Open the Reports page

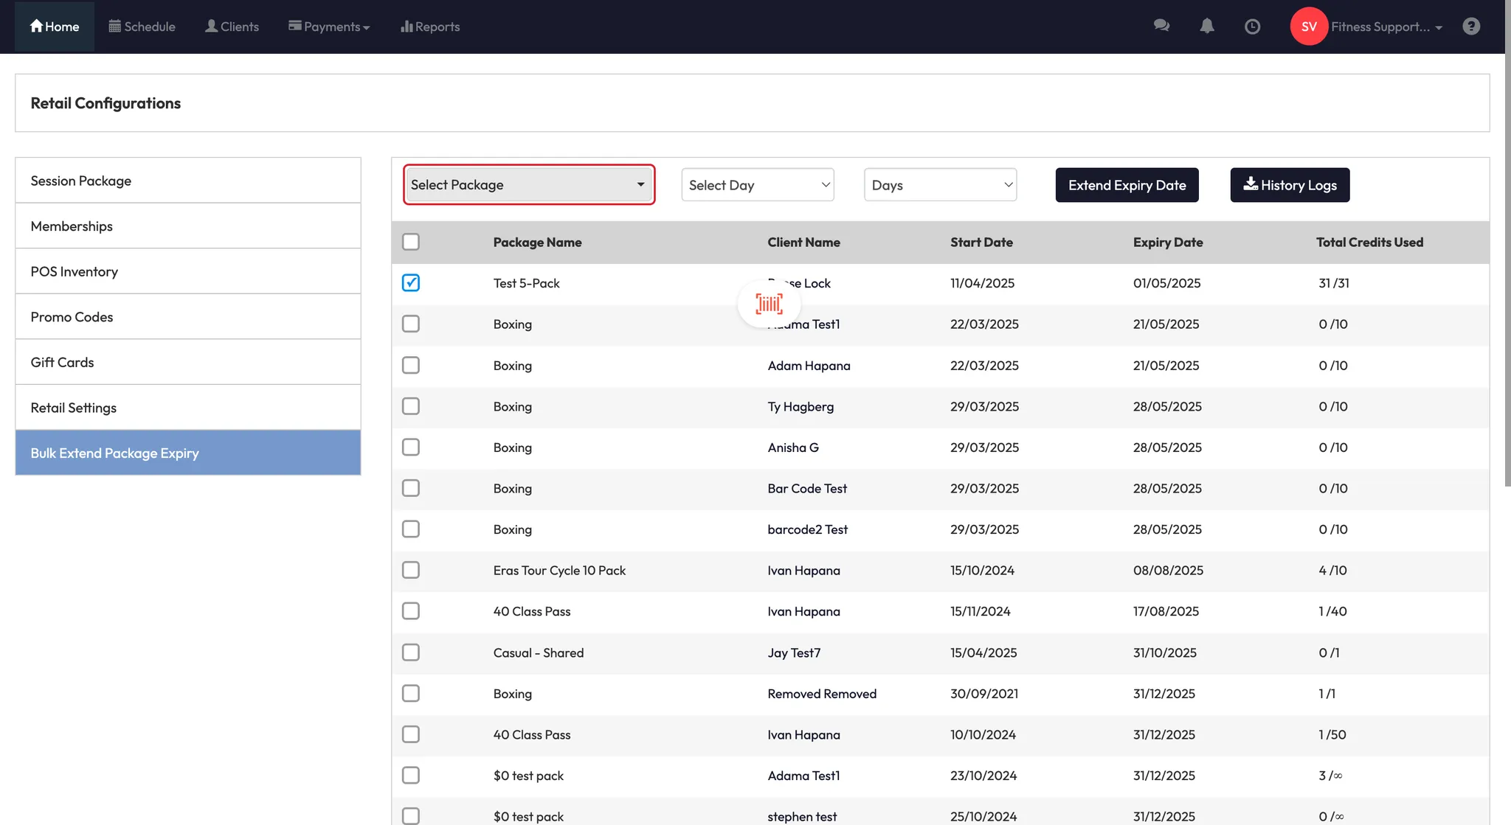coord(430,27)
